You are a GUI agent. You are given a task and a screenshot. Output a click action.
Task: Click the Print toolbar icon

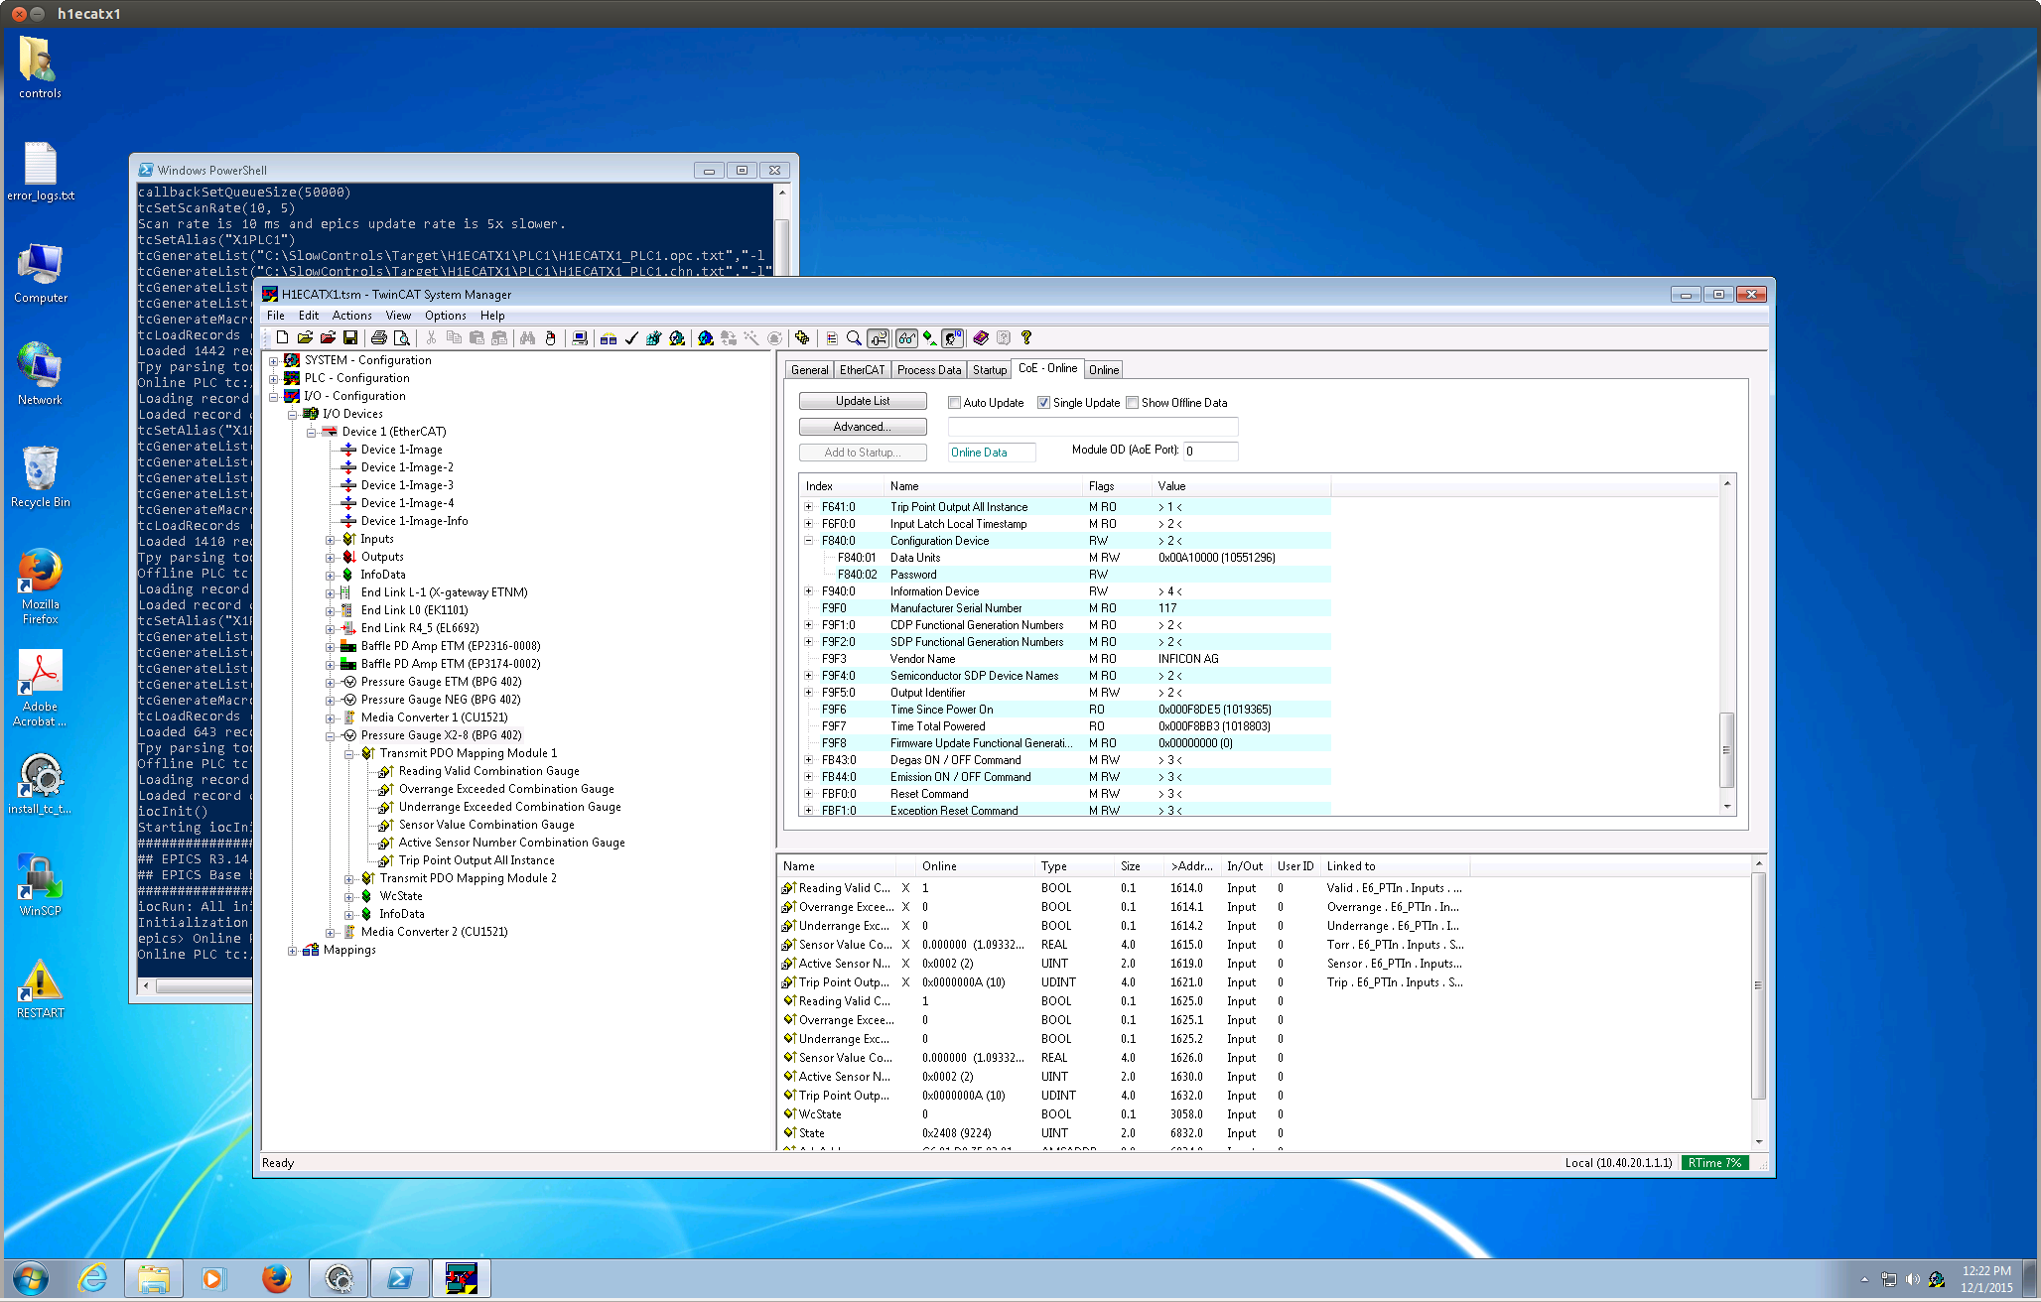point(379,338)
